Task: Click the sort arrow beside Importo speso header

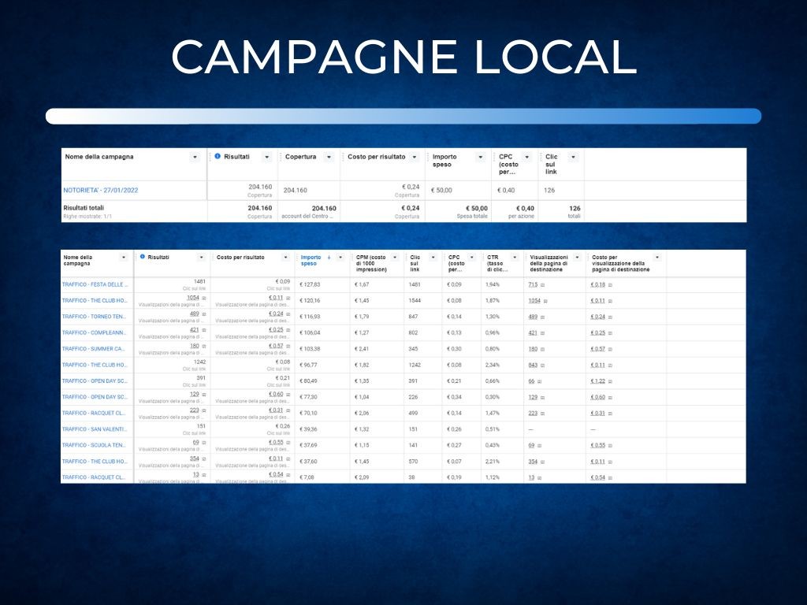Action: coord(328,257)
